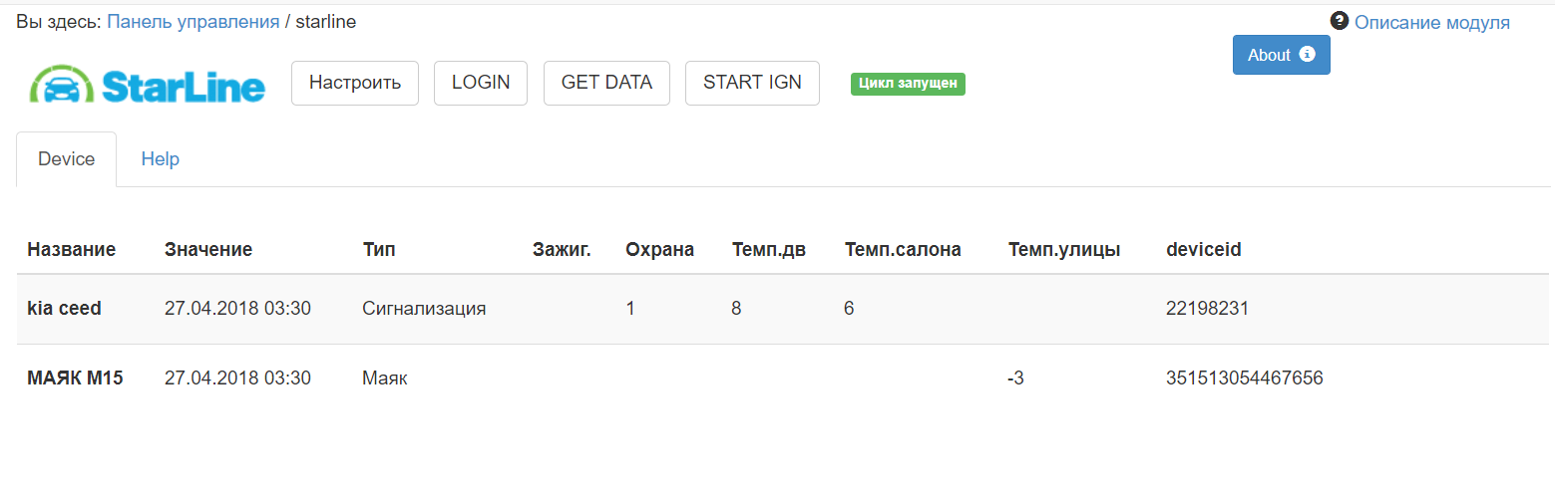Click the starline breadcrumb text
The width and height of the screenshot is (1555, 503).
[x=326, y=21]
